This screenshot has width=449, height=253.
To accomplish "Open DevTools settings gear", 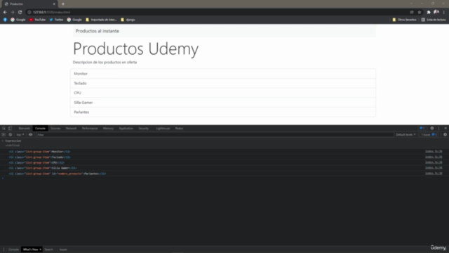I will pyautogui.click(x=432, y=128).
